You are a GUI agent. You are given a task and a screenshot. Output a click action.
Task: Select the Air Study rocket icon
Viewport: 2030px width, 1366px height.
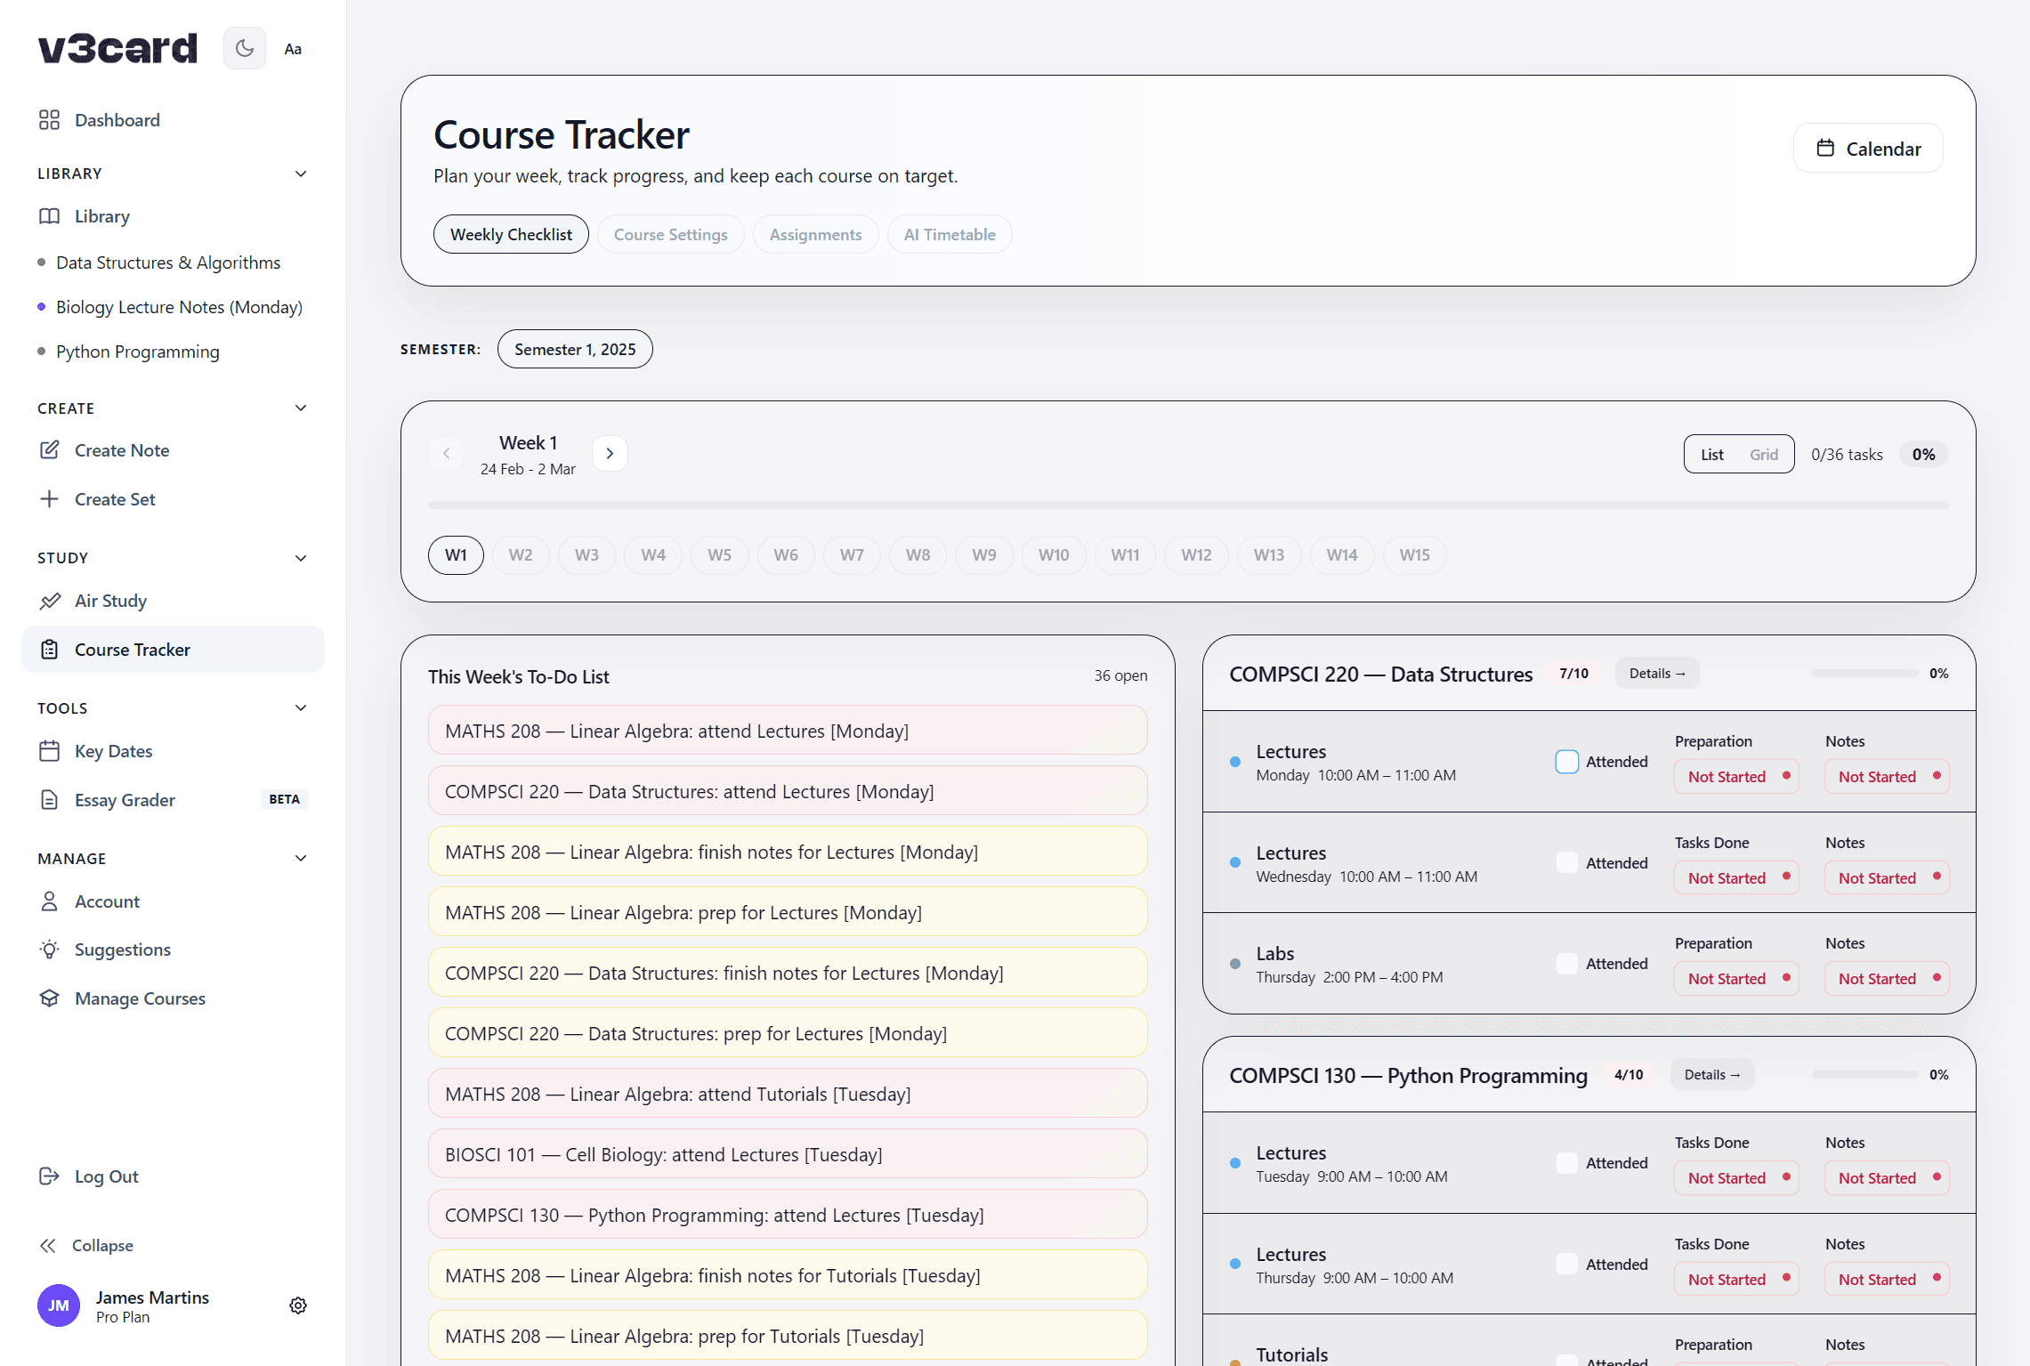(51, 601)
